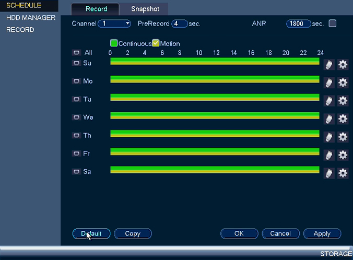The width and height of the screenshot is (353, 260).
Task: Open the gear settings for Monday
Action: pos(343,83)
